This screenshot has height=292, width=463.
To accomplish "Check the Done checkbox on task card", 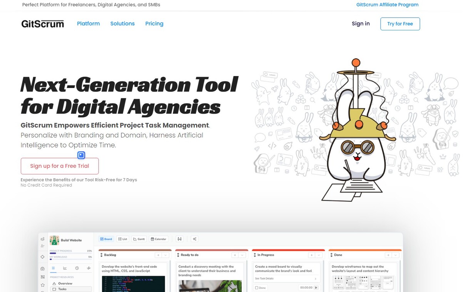I will [257, 288].
